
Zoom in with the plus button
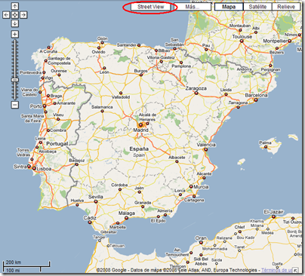click(x=15, y=34)
